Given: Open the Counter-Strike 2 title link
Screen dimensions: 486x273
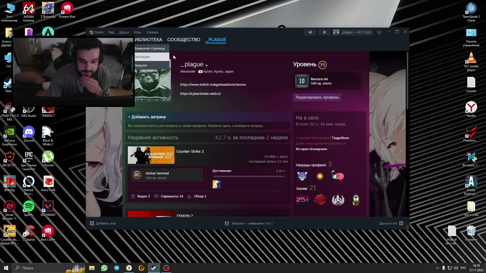Looking at the screenshot, I should click(190, 151).
